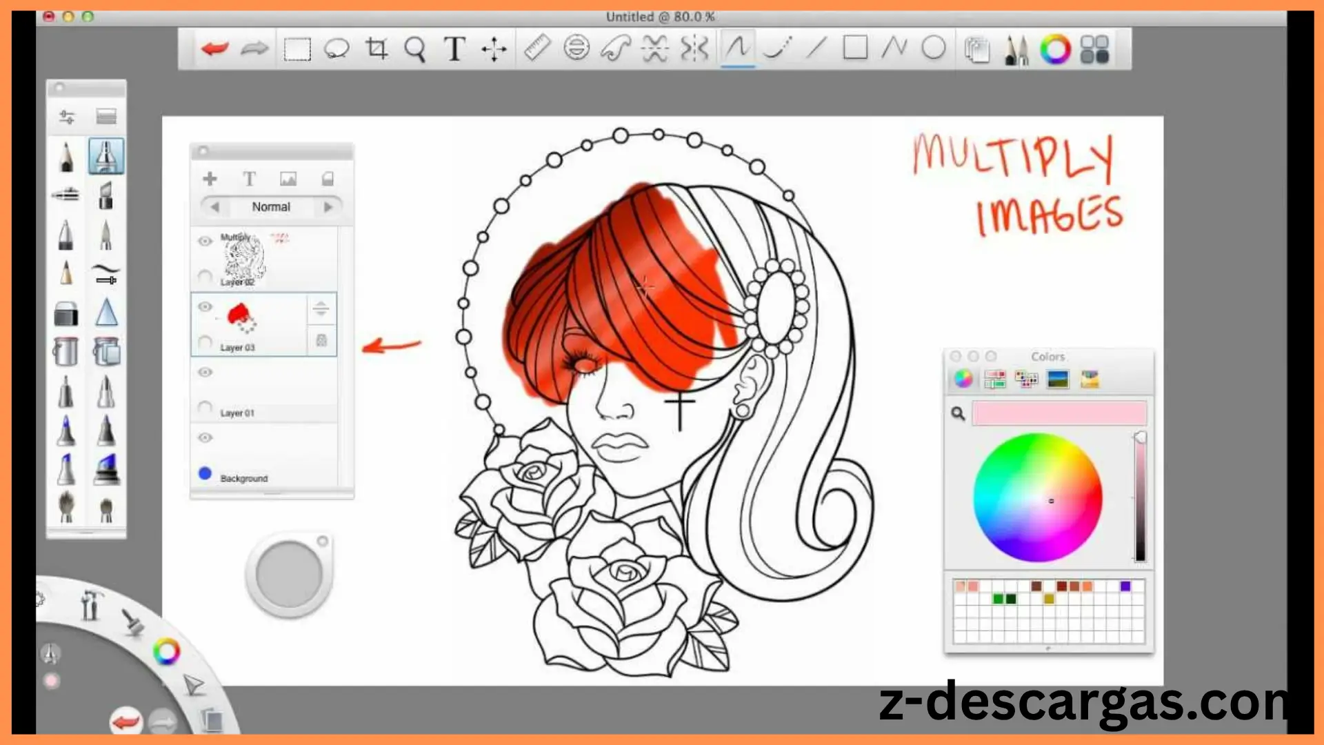Select the Paint bucket flood fill brush
Image resolution: width=1324 pixels, height=745 pixels.
(x=66, y=351)
